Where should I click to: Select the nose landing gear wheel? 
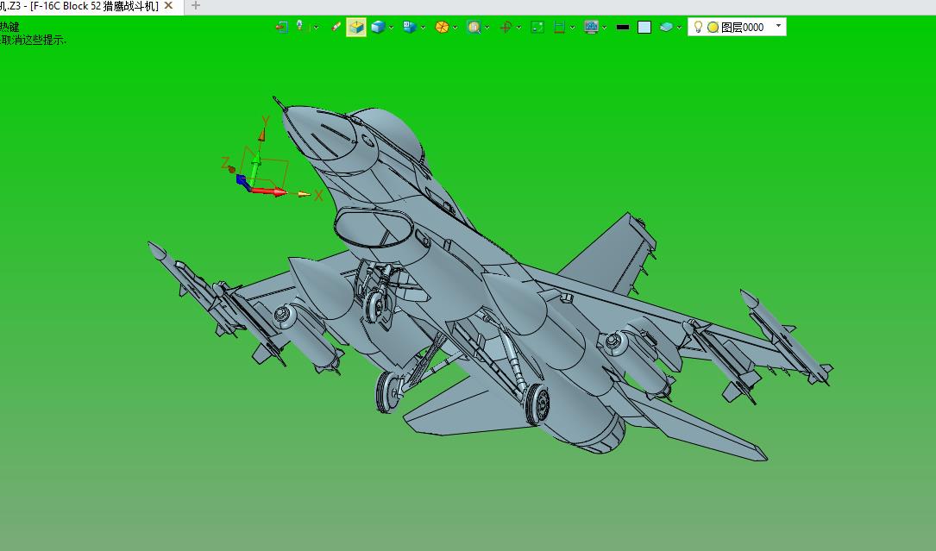(375, 305)
